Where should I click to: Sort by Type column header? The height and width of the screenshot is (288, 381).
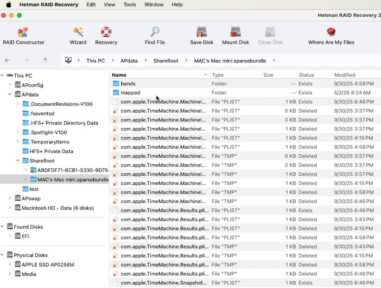click(235, 75)
